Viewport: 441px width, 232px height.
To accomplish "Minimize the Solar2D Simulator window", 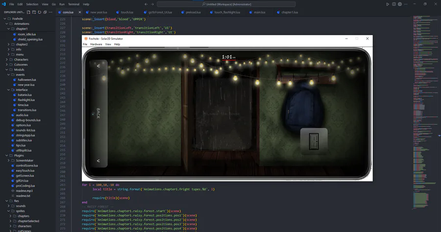I will [346, 39].
